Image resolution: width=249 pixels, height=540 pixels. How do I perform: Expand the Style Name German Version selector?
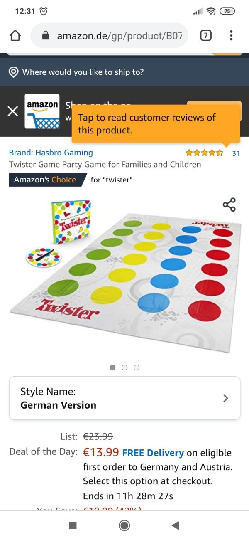pos(124,398)
